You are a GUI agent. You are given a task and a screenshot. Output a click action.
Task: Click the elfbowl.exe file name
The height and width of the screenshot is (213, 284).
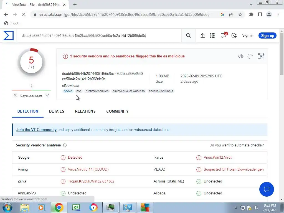point(70,85)
